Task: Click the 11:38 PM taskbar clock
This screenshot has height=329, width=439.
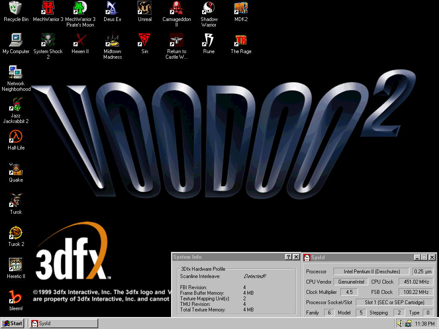Action: tap(425, 324)
